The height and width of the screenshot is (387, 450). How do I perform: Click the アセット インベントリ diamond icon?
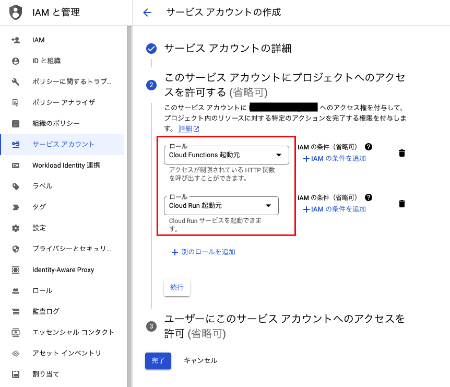(x=16, y=354)
